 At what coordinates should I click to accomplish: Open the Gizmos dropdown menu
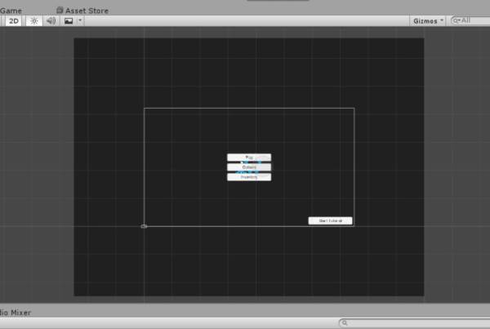pos(428,20)
